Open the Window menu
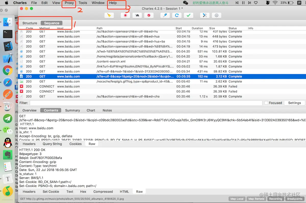 pyautogui.click(x=98, y=3)
